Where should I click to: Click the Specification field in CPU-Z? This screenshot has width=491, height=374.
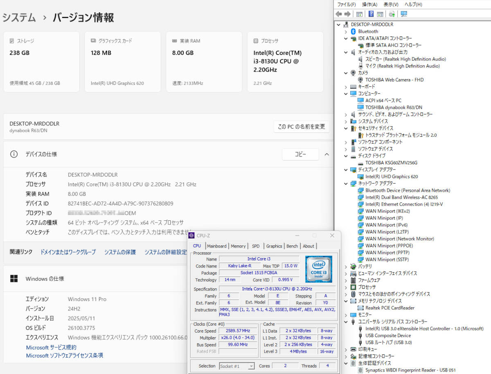276,289
